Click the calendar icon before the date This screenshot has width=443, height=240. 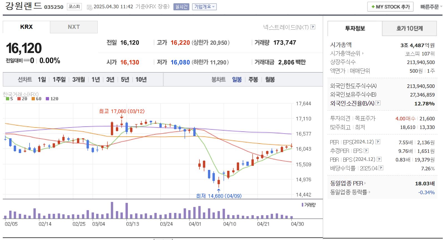(89, 7)
